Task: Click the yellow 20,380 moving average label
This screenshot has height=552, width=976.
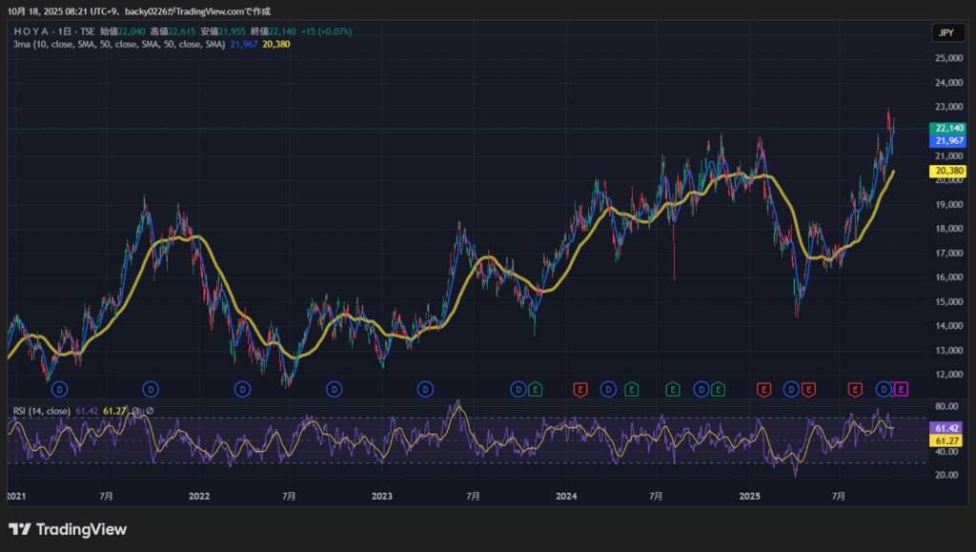Action: tap(950, 172)
